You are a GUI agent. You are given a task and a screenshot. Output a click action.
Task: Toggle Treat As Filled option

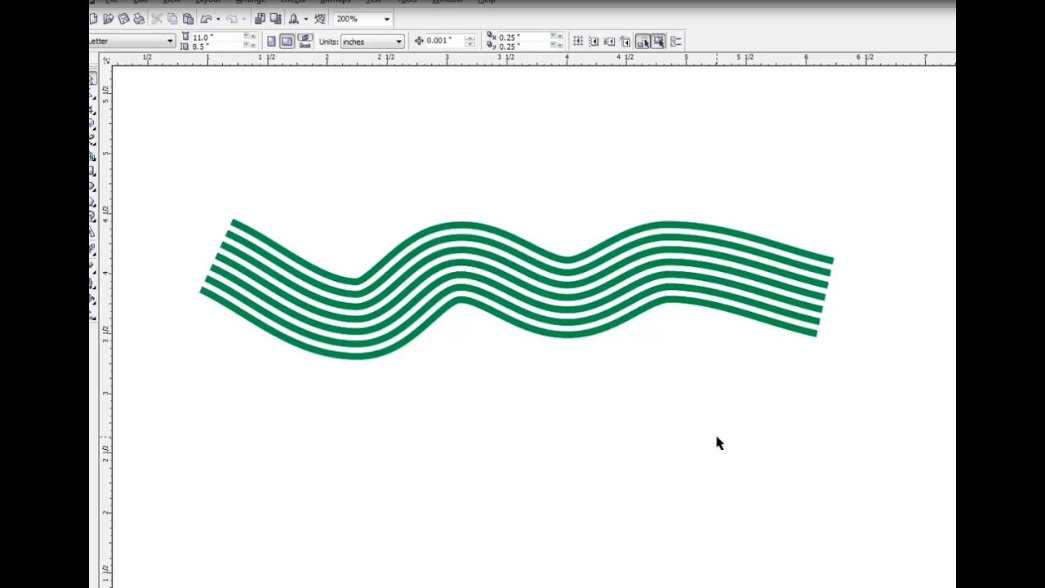tap(658, 41)
